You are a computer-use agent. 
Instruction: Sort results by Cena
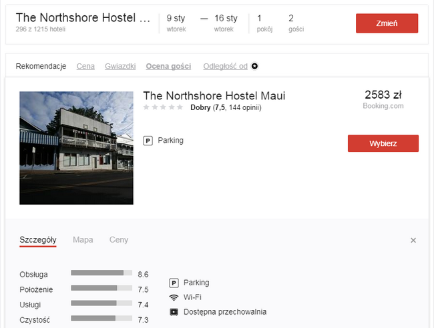click(x=85, y=66)
